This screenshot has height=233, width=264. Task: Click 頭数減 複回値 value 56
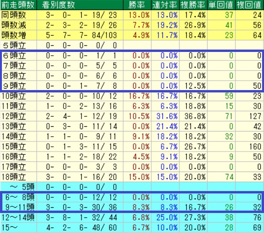tap(257, 25)
